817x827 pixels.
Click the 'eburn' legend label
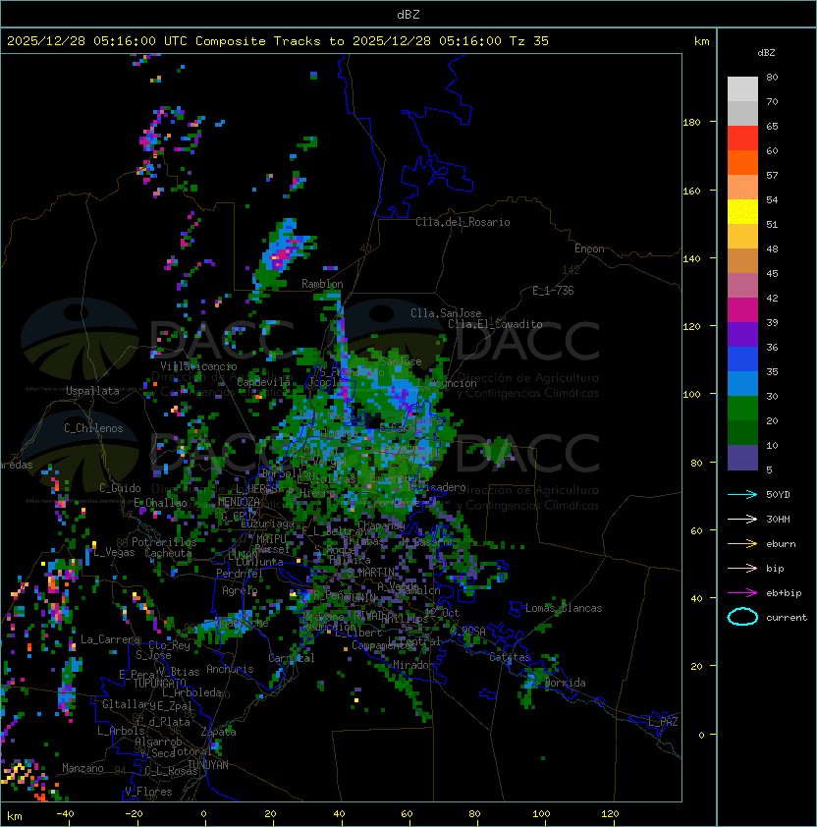pyautogui.click(x=781, y=544)
